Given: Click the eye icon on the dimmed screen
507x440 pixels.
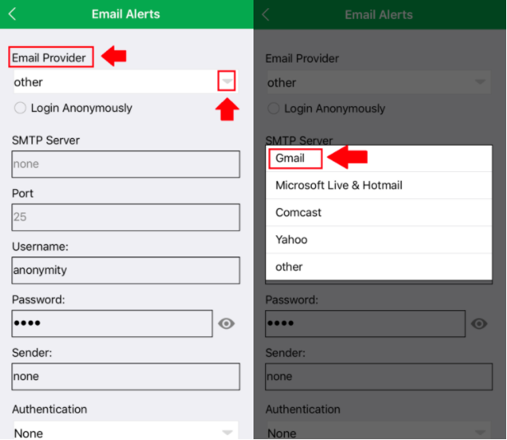Looking at the screenshot, I should [479, 324].
